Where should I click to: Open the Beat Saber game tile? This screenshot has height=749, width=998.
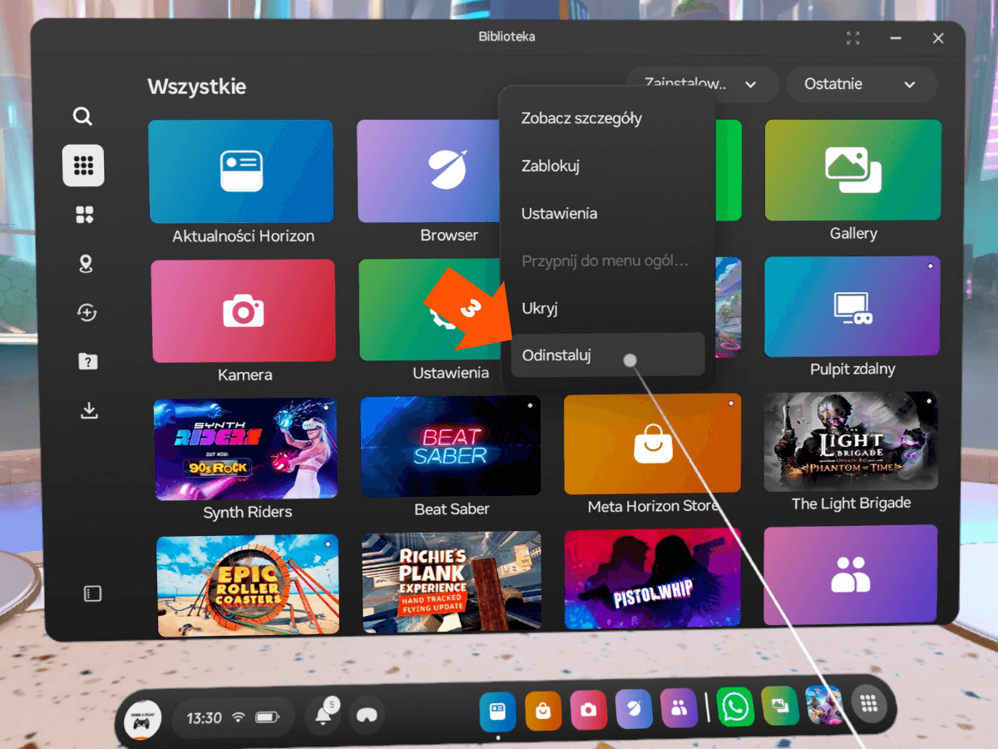(x=451, y=447)
